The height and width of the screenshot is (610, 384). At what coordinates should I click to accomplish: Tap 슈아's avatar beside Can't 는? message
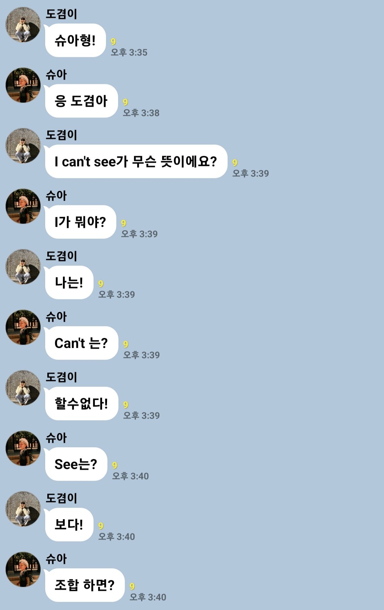pos(23,327)
